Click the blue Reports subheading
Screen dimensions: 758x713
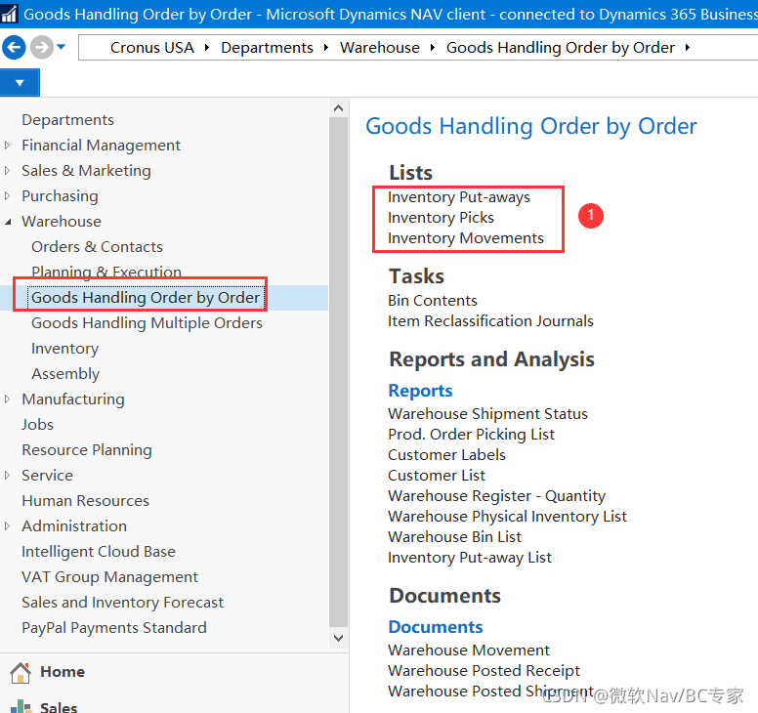click(420, 391)
